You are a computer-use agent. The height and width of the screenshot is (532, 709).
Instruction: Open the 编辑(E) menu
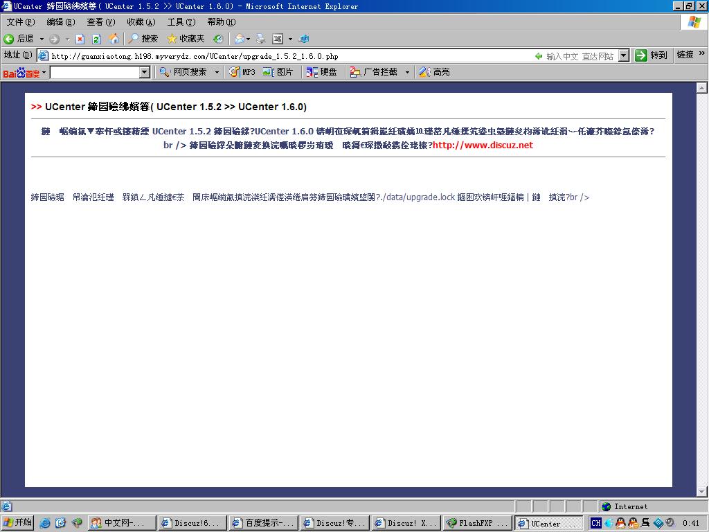tap(61, 21)
